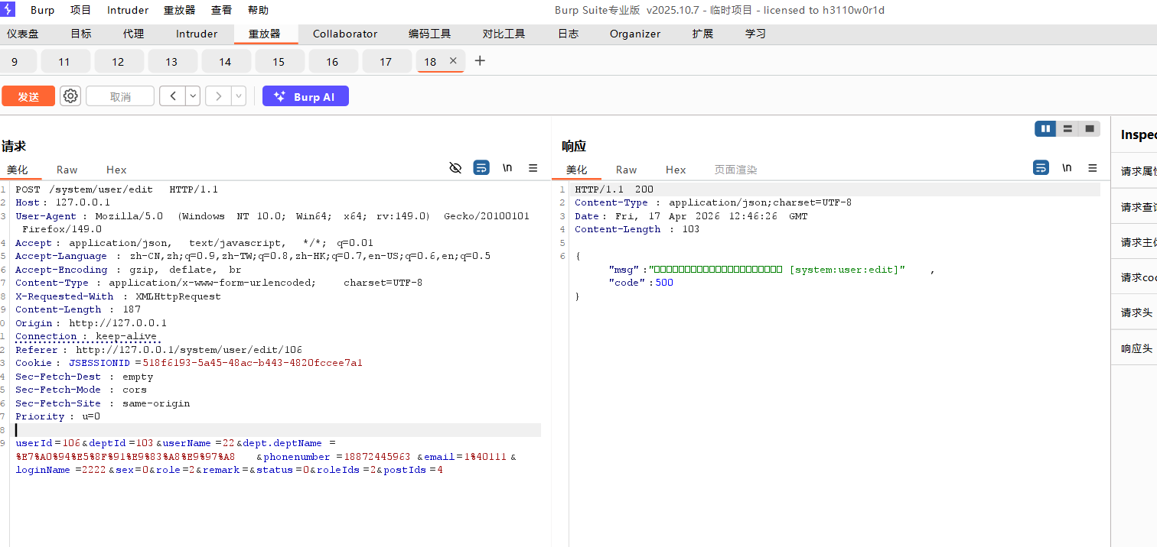Switch to Intruder tool tab
This screenshot has height=547, width=1157.
click(197, 34)
